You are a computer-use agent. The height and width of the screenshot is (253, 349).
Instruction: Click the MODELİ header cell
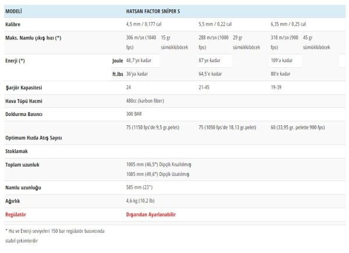[13, 11]
